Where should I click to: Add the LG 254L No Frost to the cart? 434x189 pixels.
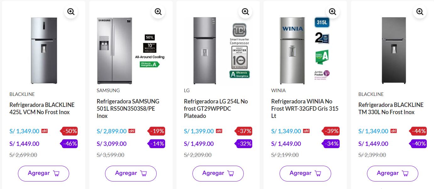pyautogui.click(x=218, y=173)
